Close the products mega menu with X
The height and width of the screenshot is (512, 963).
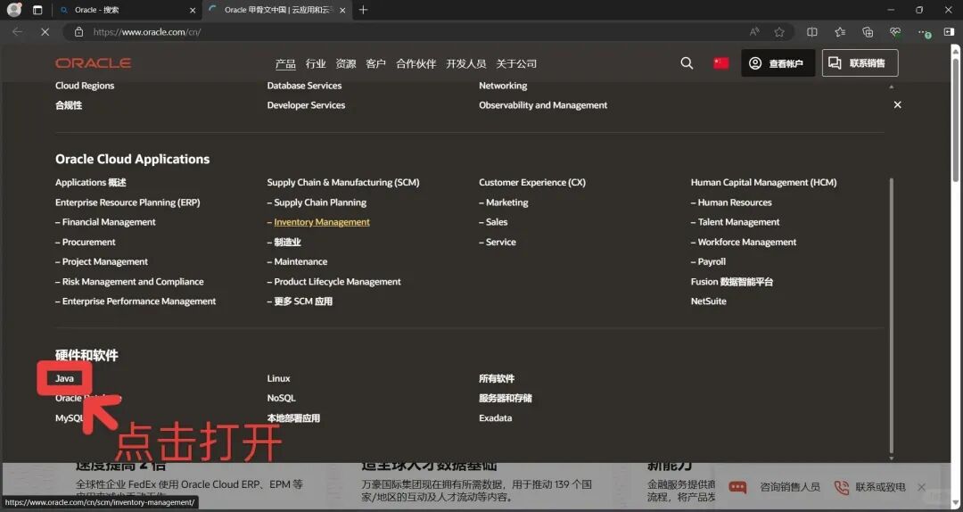(897, 105)
